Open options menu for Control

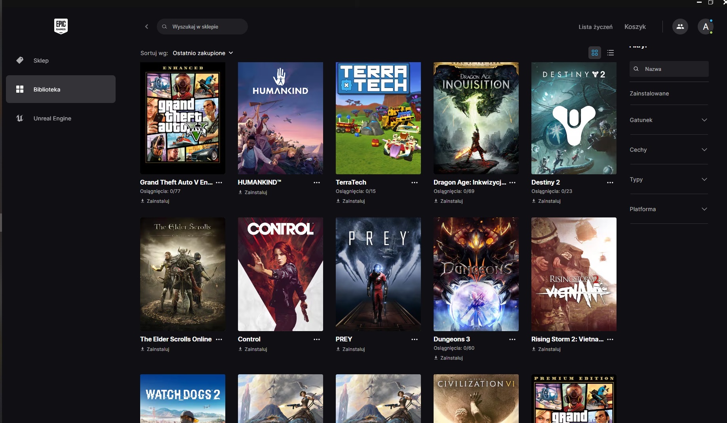pos(317,339)
